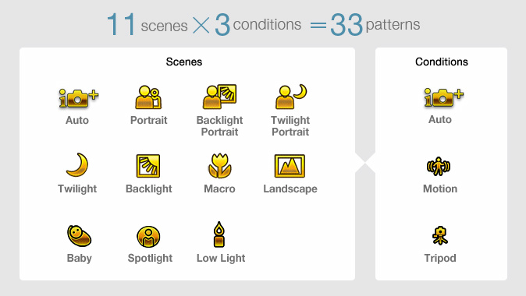The height and width of the screenshot is (296, 526).
Task: Select the Auto condition camera icon
Action: (443, 97)
